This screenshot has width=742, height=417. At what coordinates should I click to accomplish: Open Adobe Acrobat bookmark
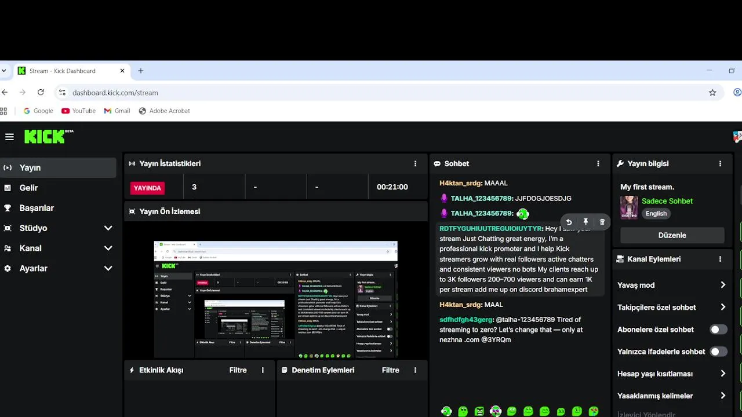165,111
